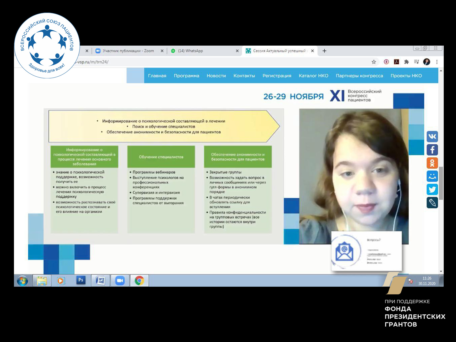Image resolution: width=456 pixels, height=342 pixels.
Task: Open the Adobe Acrobat extension icon
Action: tap(396, 62)
